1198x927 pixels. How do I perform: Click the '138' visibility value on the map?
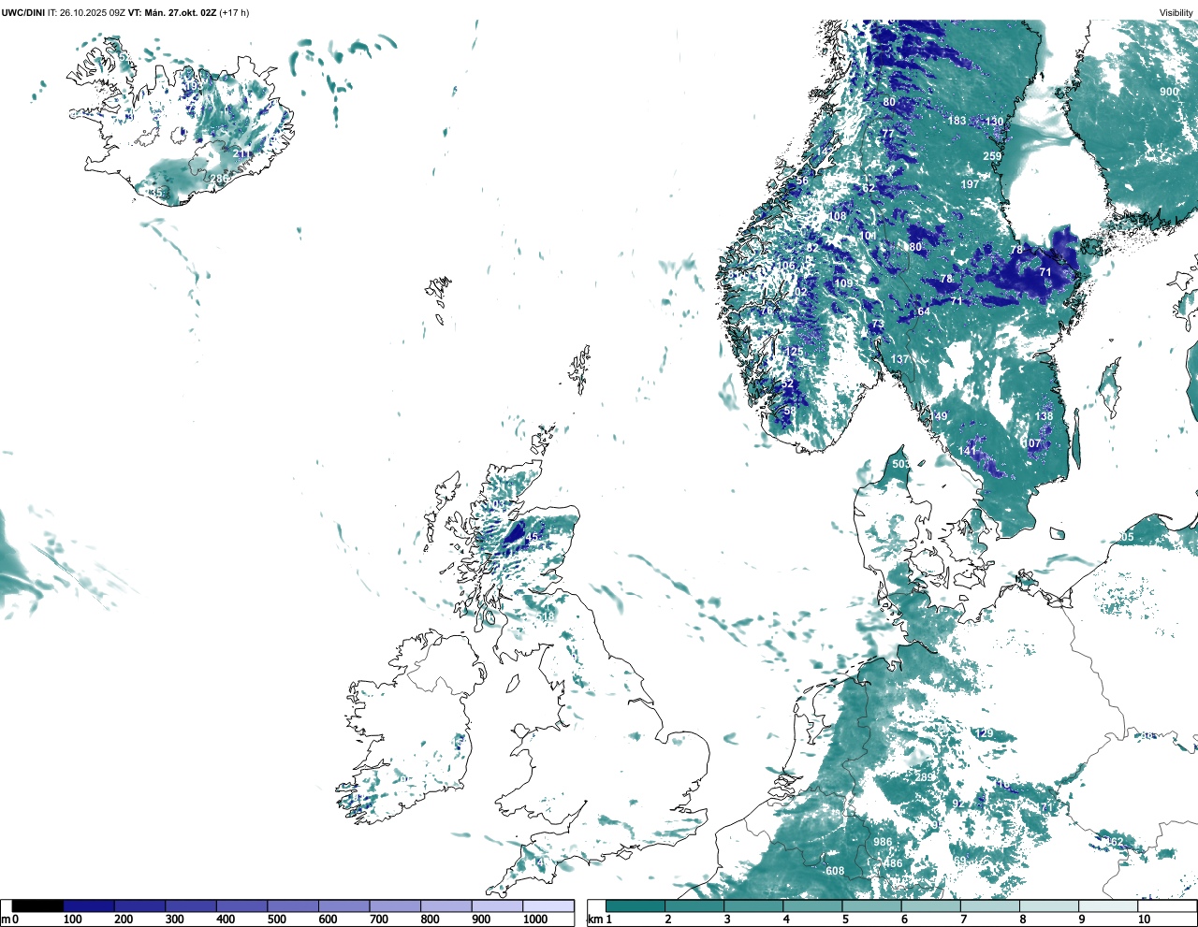(x=1044, y=416)
